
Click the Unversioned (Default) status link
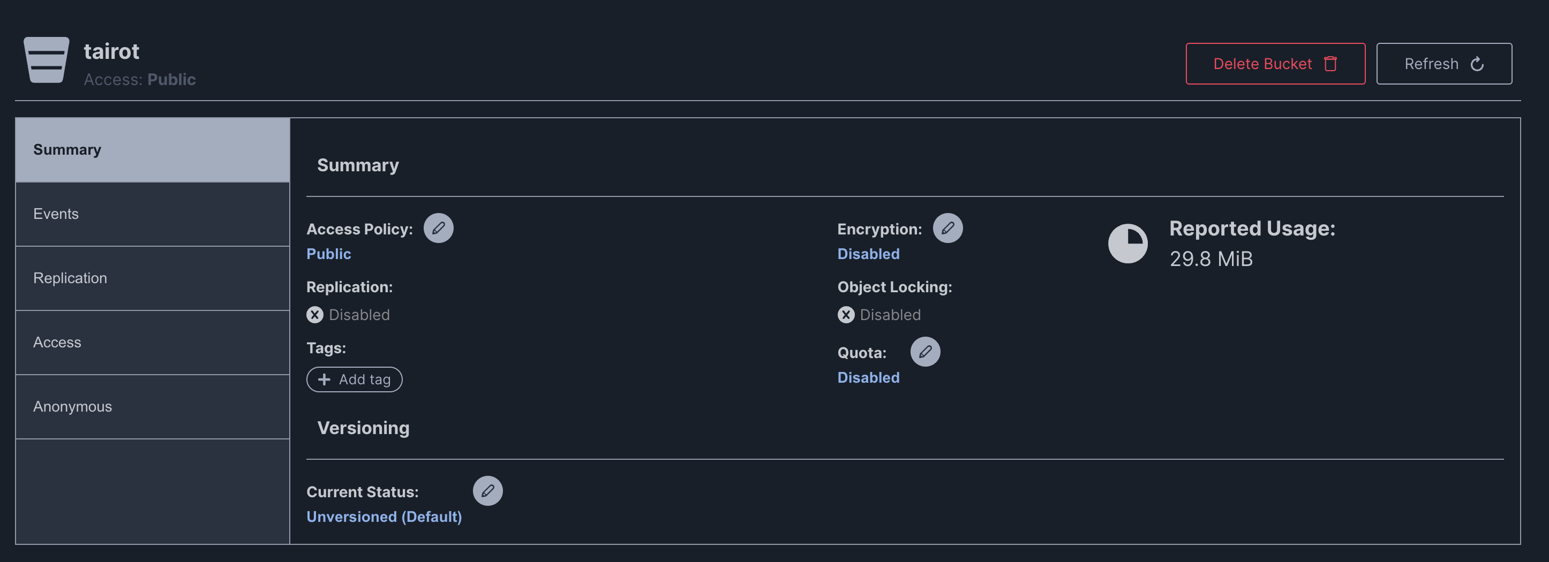pyautogui.click(x=384, y=517)
